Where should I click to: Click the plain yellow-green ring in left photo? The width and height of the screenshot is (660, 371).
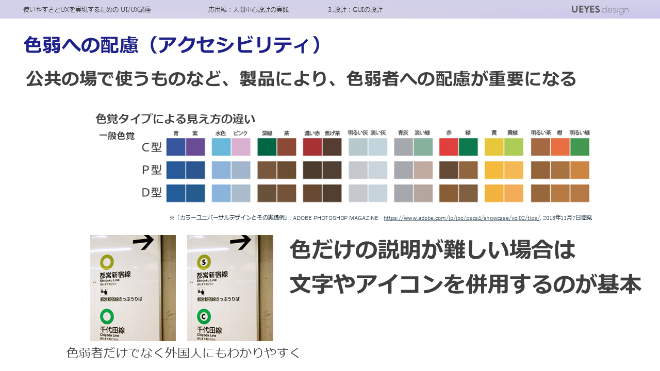(107, 262)
